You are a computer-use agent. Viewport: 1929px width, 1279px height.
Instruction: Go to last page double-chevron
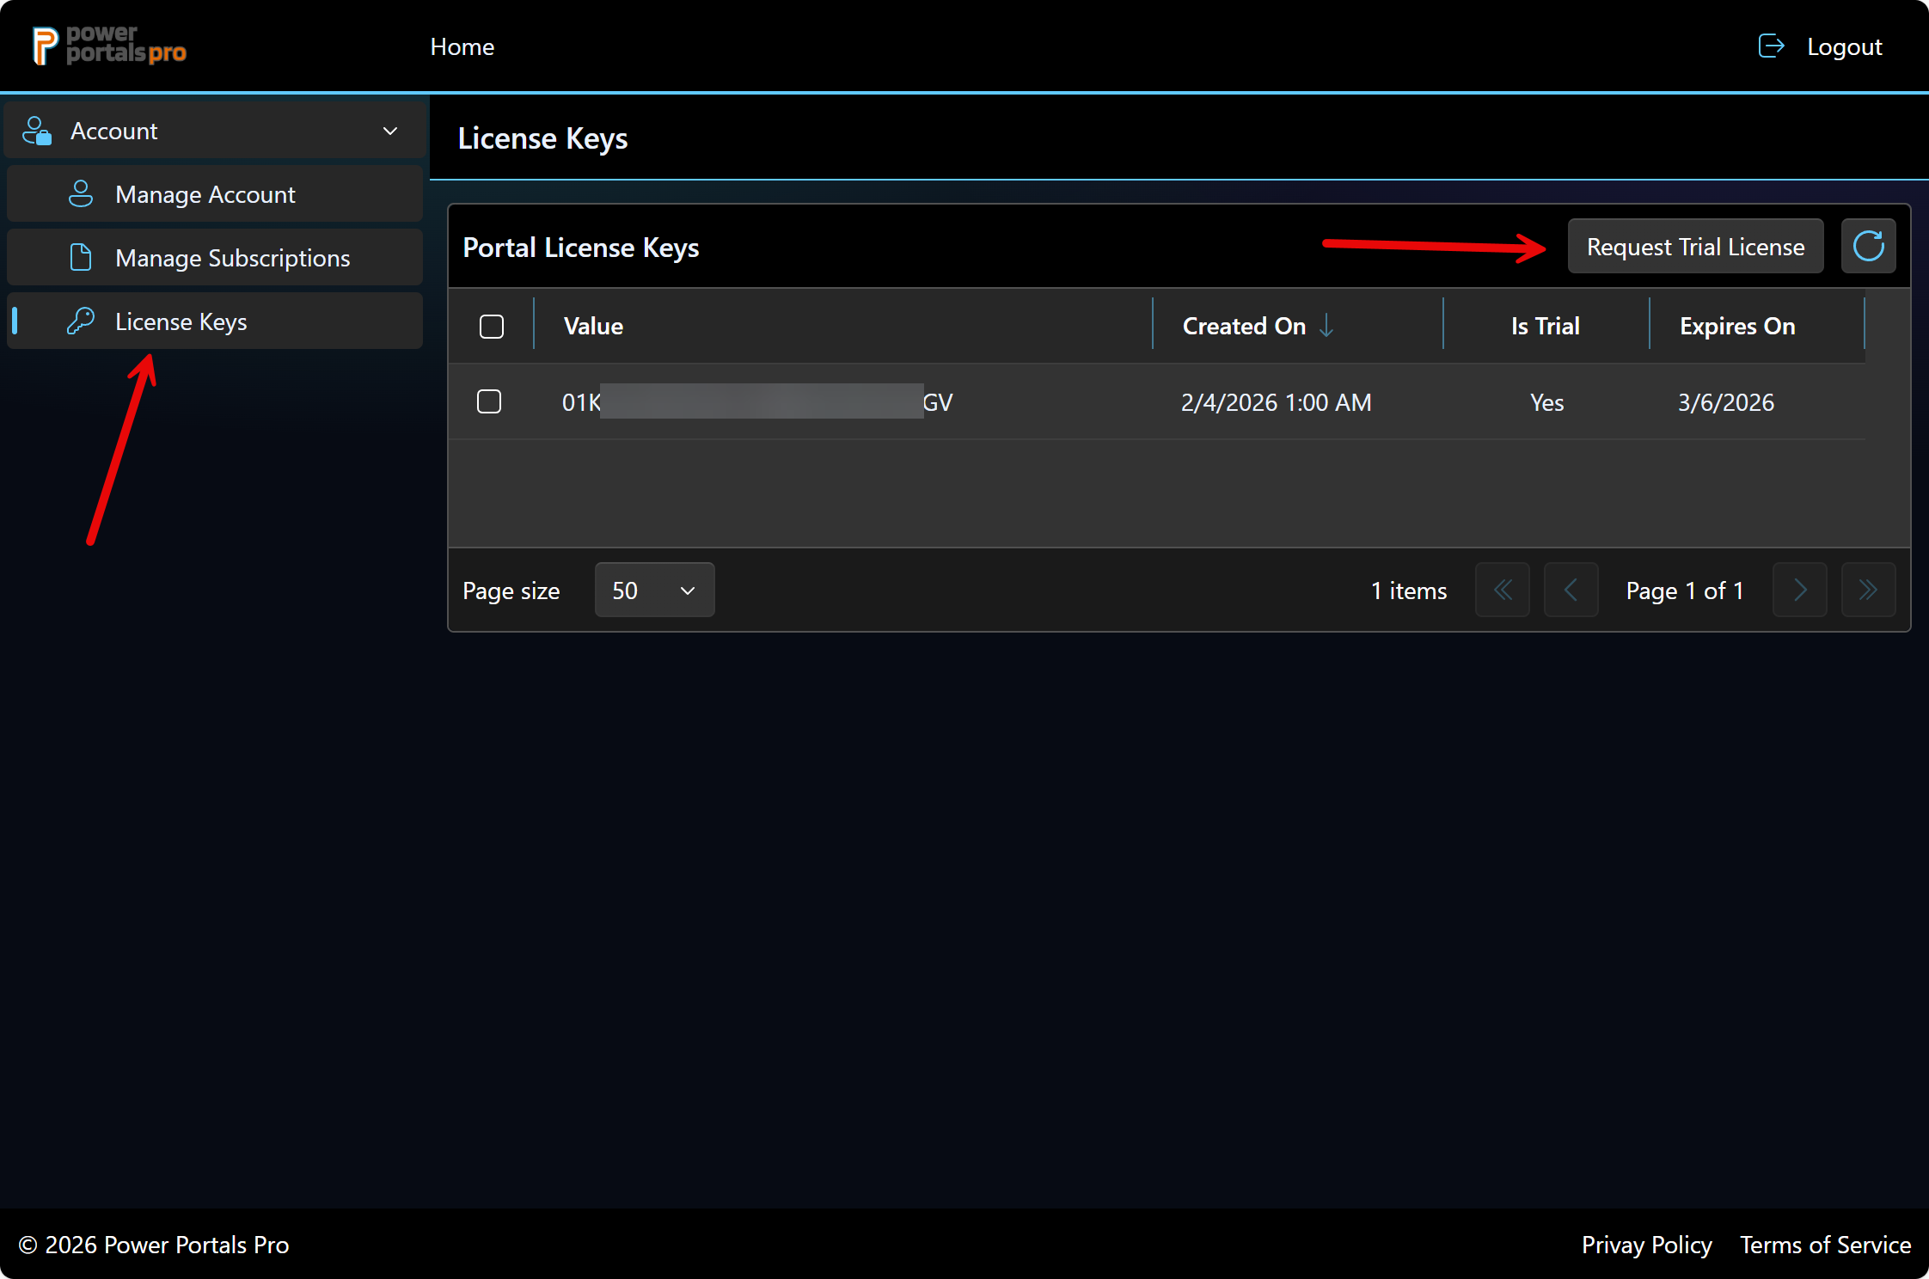[x=1868, y=590]
